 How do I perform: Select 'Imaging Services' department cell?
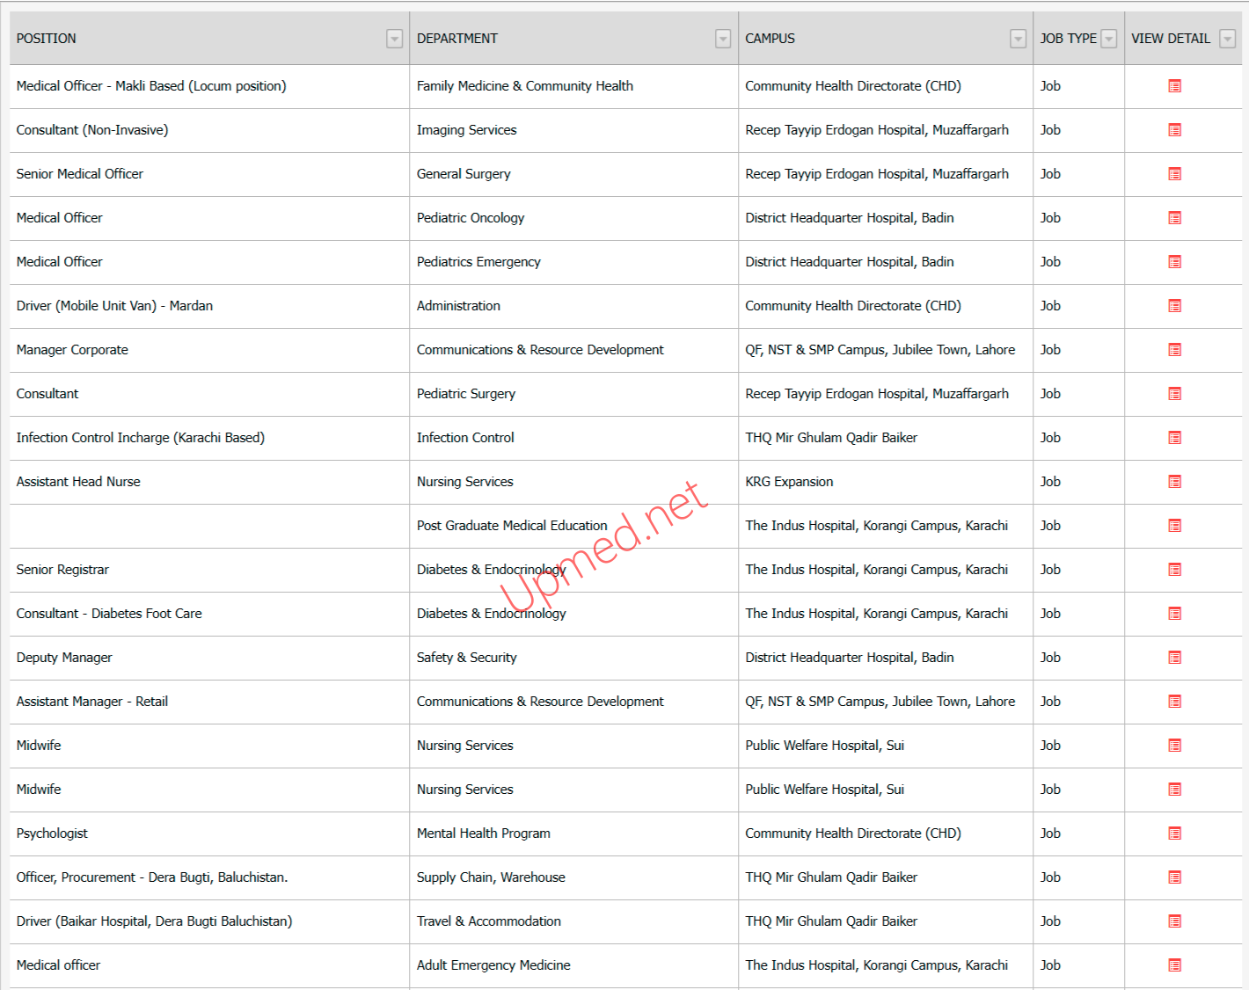(x=573, y=130)
